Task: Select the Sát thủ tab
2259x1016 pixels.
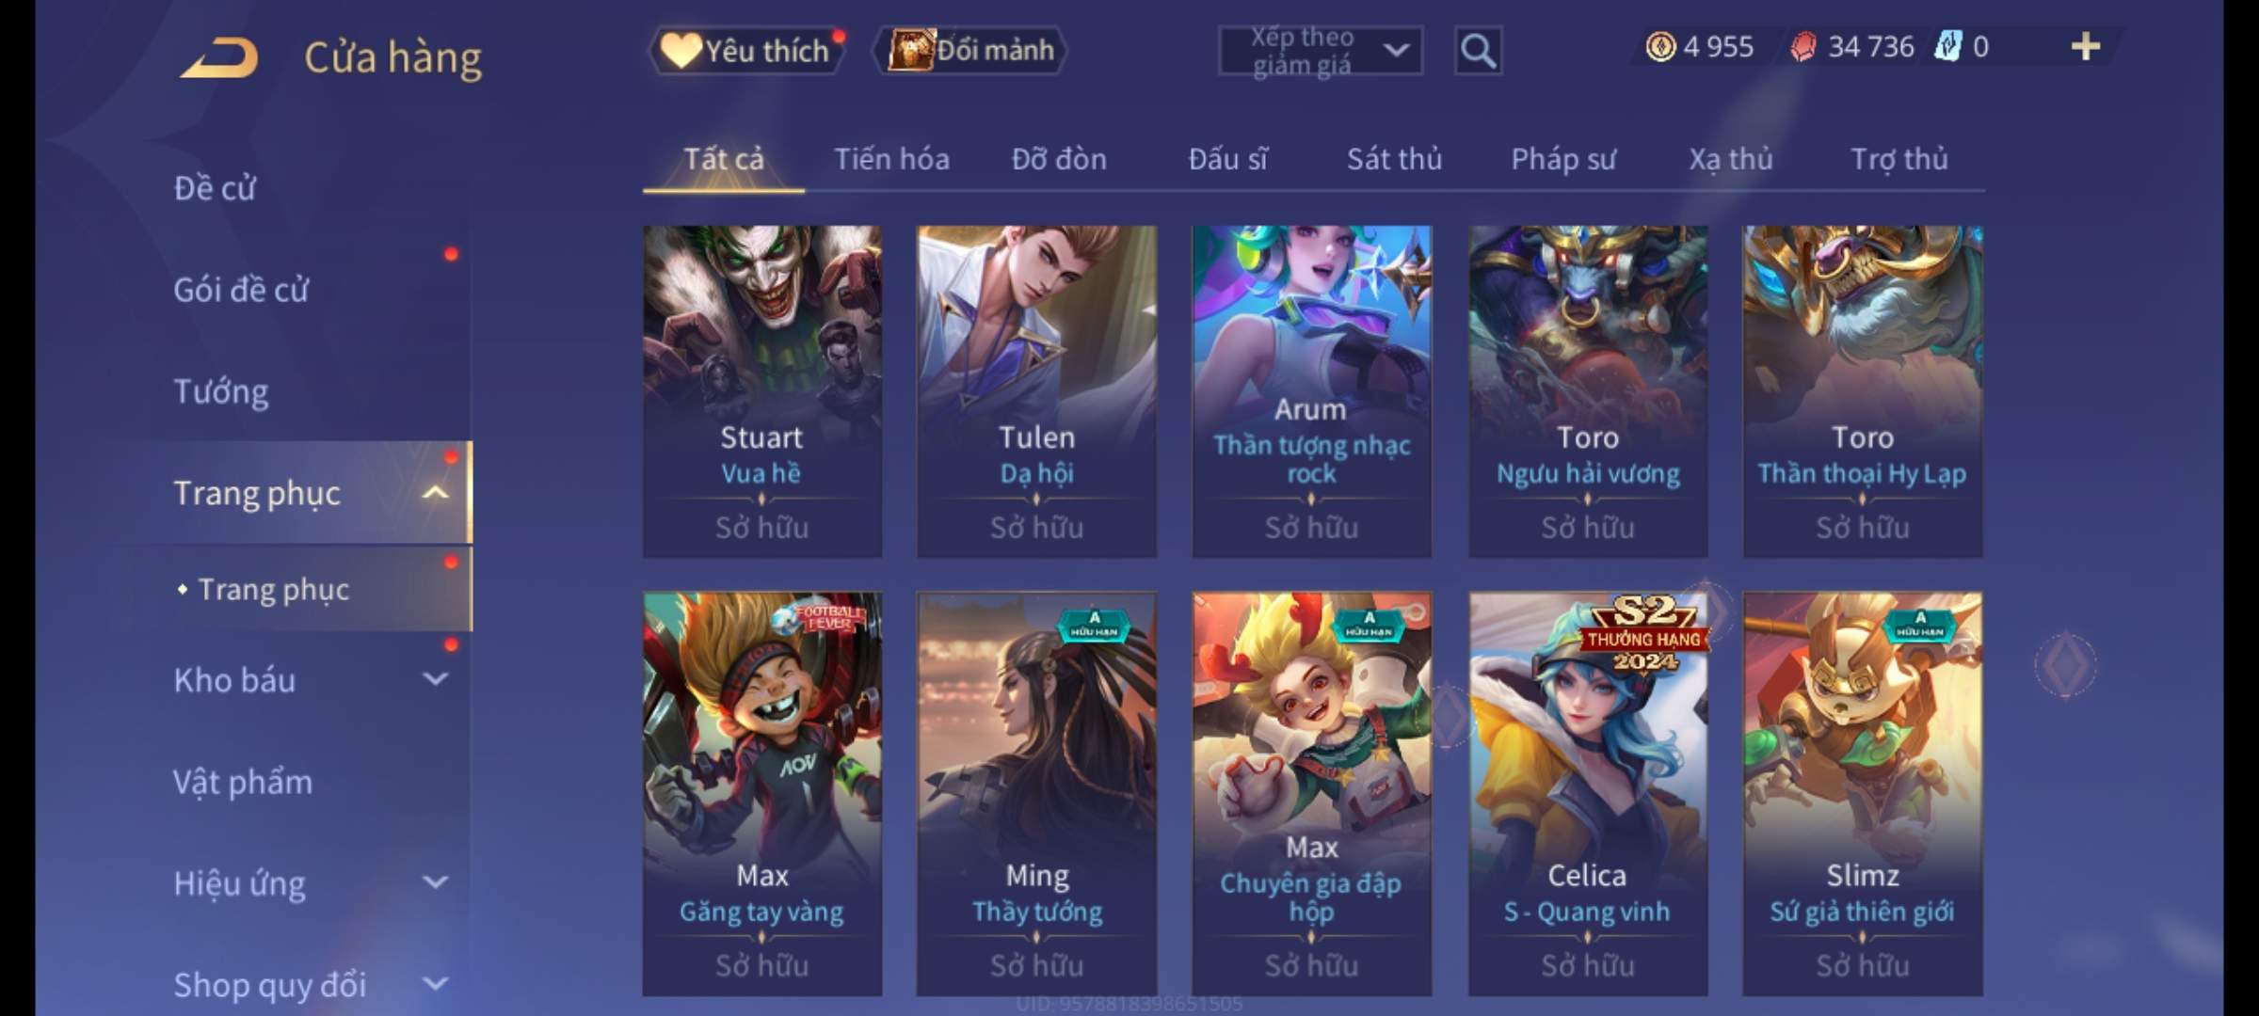Action: pos(1394,159)
